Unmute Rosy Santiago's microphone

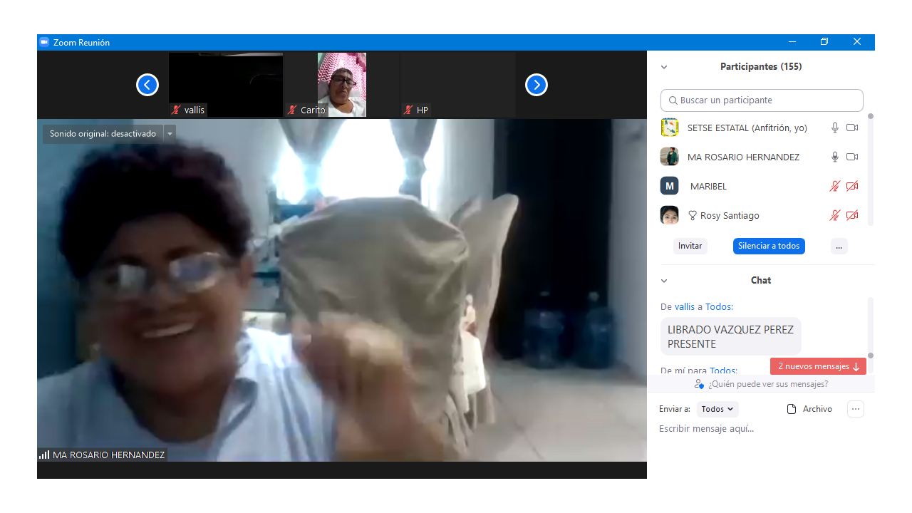(835, 215)
